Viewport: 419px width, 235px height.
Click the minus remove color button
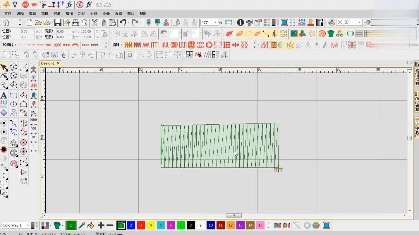coord(110,225)
